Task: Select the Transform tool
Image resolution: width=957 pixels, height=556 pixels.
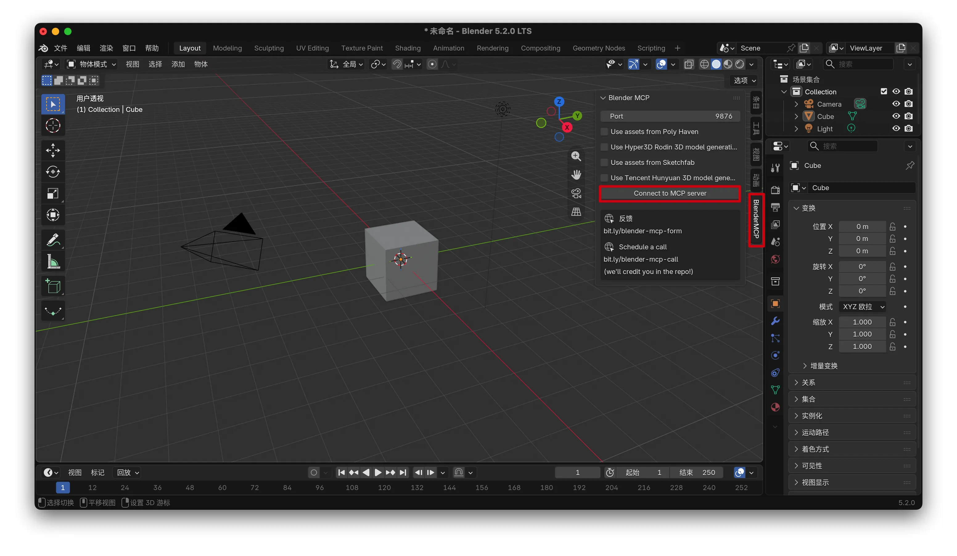Action: coord(53,215)
